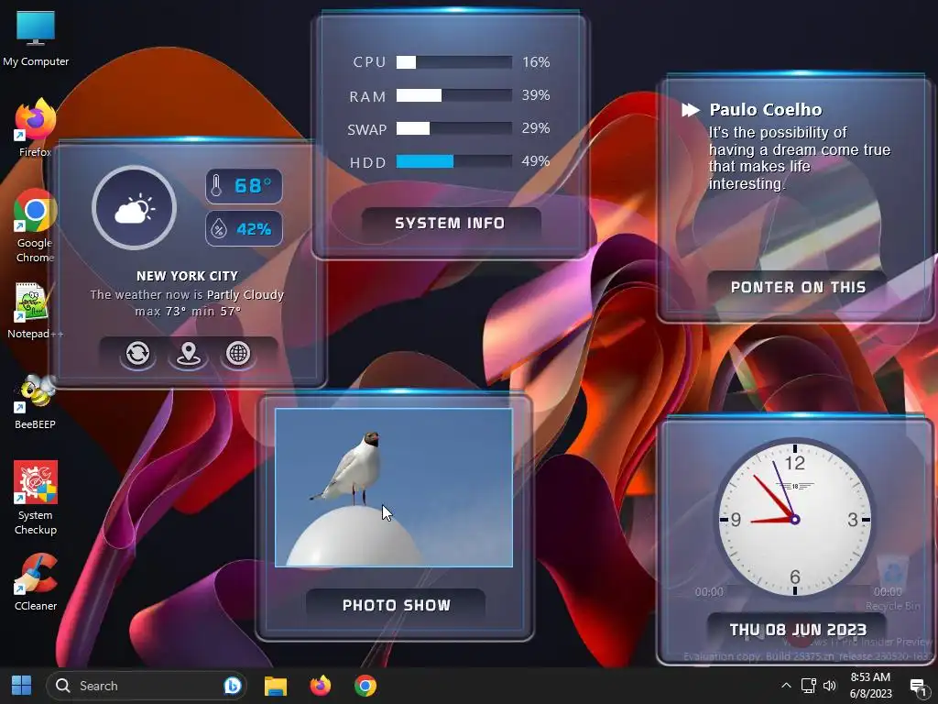Click the double-arrow icon beside Paulo Coelho
The image size is (938, 704).
(x=691, y=110)
